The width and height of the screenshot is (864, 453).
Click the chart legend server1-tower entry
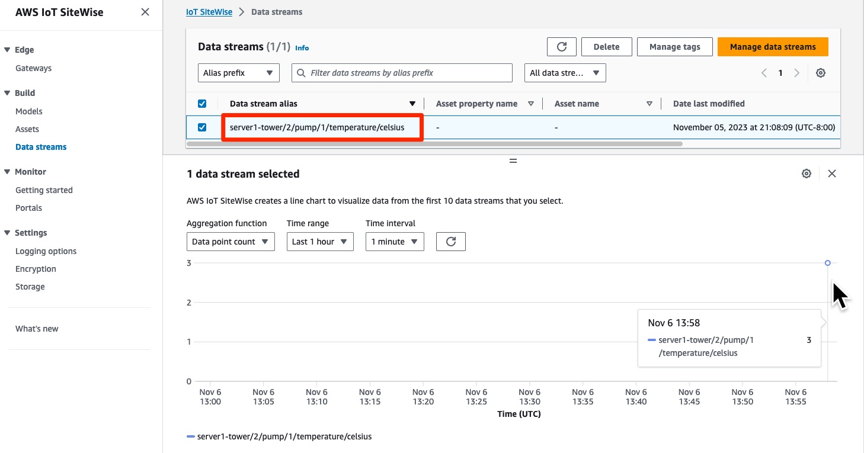pyautogui.click(x=279, y=436)
